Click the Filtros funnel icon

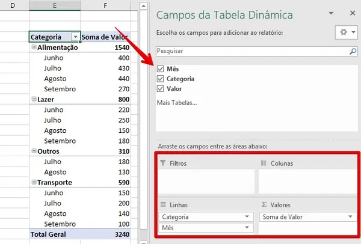point(163,163)
